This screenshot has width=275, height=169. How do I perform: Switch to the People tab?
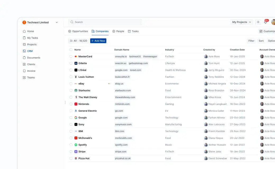click(118, 31)
